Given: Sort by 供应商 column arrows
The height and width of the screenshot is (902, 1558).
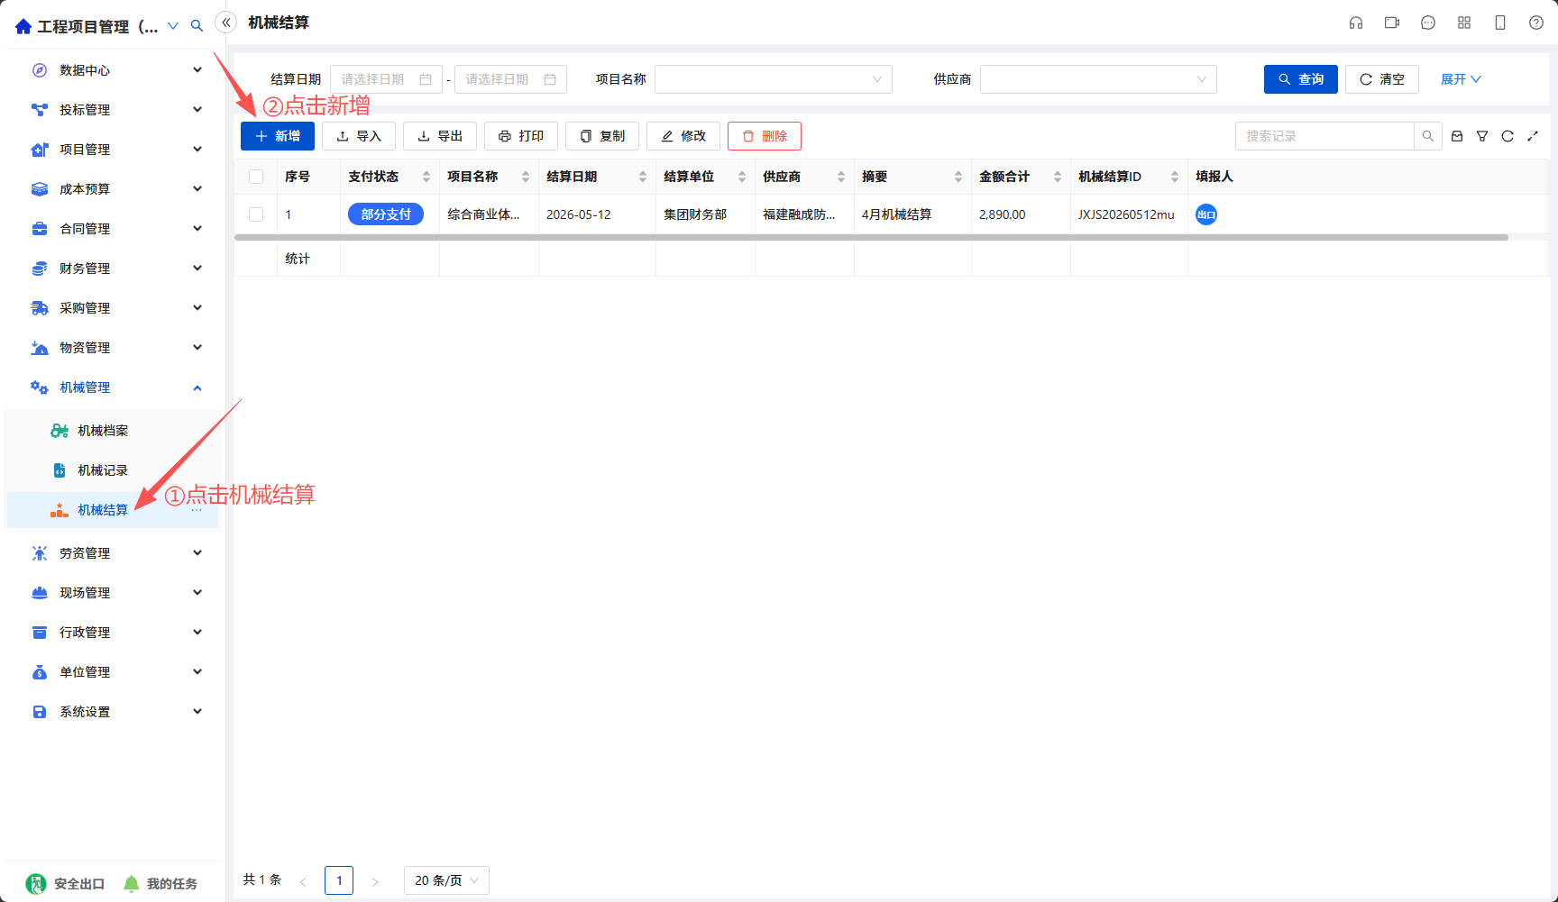Looking at the screenshot, I should [x=841, y=177].
